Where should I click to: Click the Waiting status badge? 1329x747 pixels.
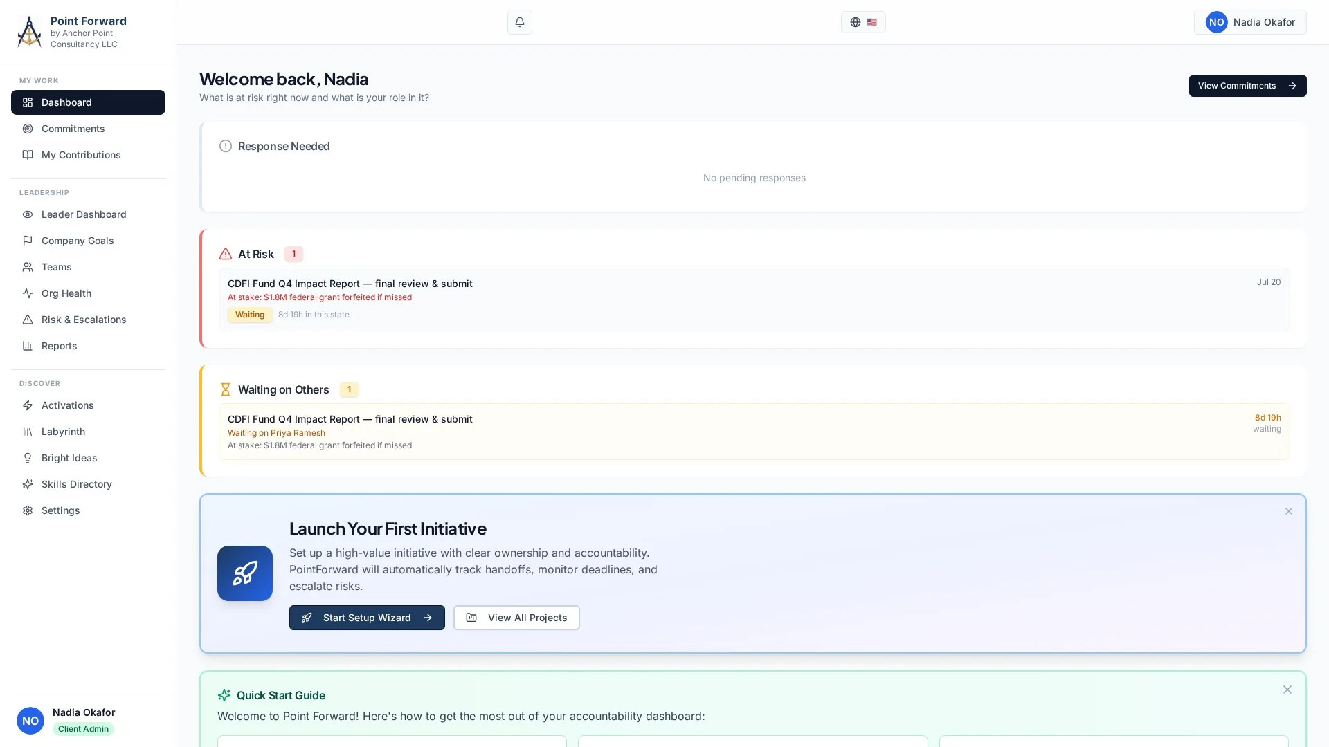point(250,315)
